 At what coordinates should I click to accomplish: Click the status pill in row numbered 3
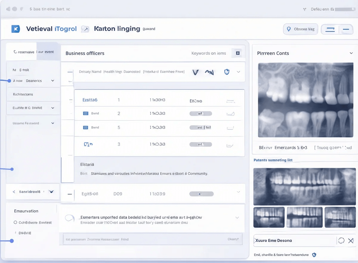coord(201,144)
